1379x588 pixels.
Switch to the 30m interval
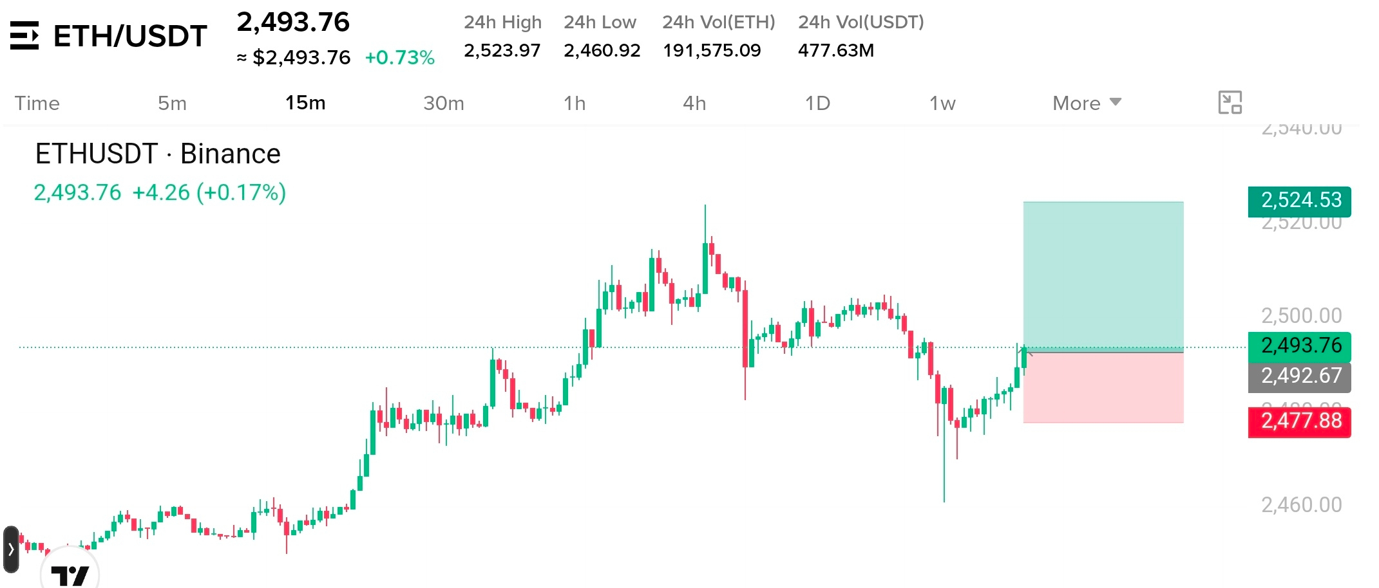444,103
